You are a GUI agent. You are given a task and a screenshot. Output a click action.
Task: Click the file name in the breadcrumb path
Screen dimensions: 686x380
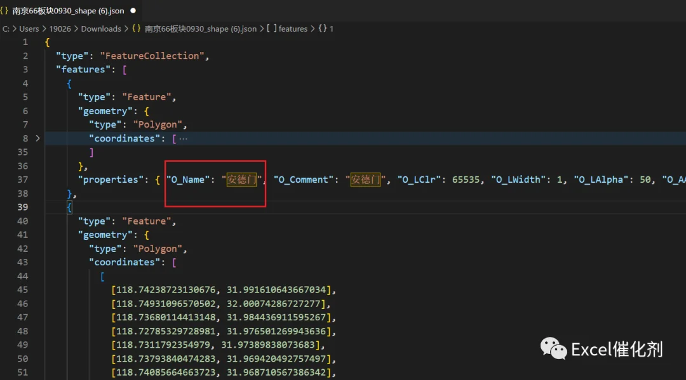(x=201, y=29)
